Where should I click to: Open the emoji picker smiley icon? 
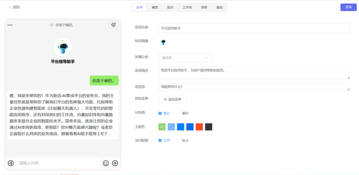coord(106,163)
